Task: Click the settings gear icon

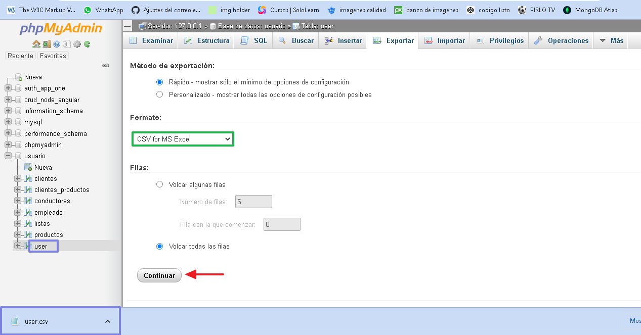Action: (77, 44)
